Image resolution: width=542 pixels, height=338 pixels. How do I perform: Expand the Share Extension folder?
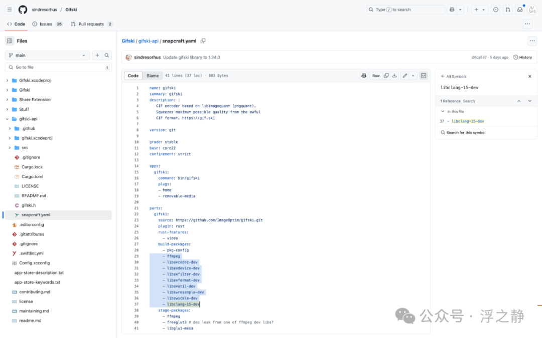(x=7, y=100)
